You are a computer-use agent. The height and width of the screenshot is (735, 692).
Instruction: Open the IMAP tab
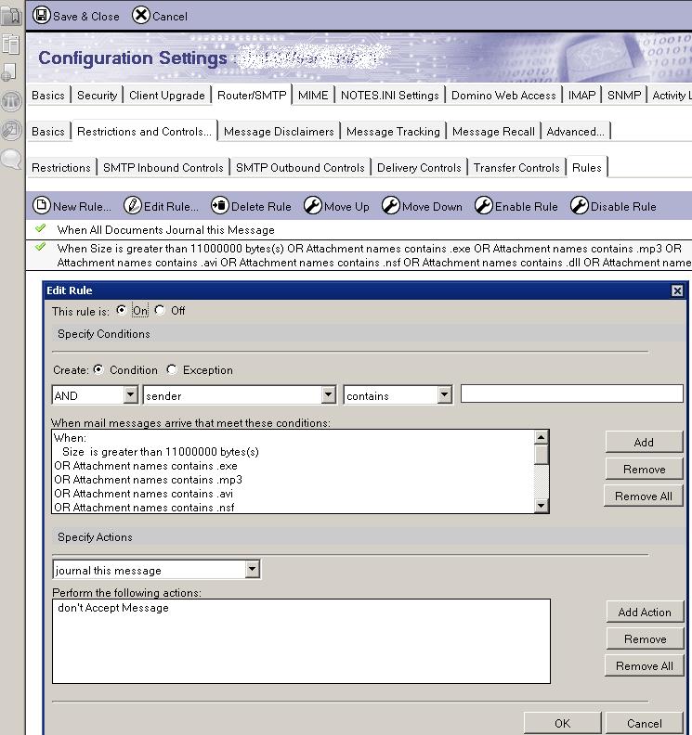pyautogui.click(x=581, y=96)
